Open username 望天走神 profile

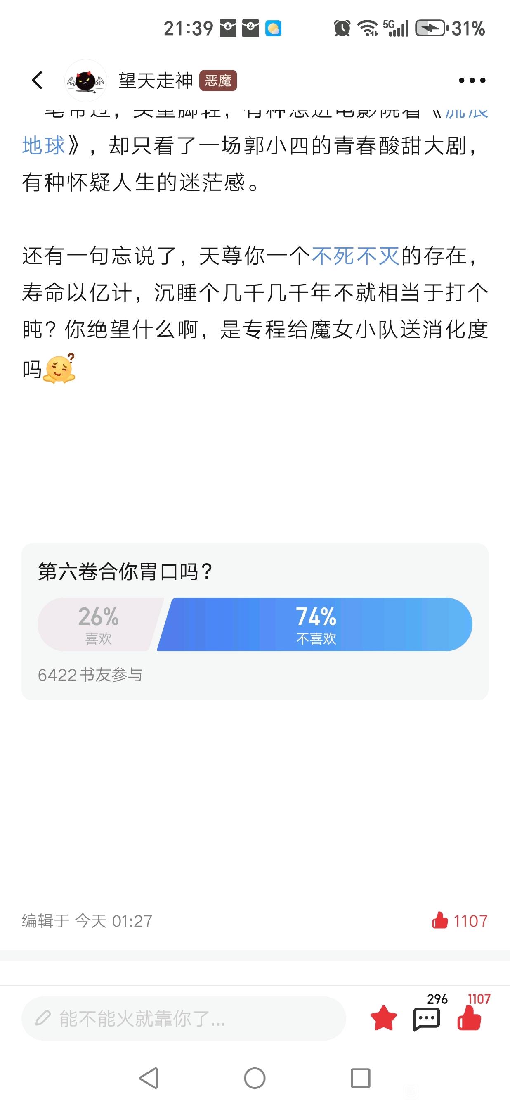[x=156, y=81]
